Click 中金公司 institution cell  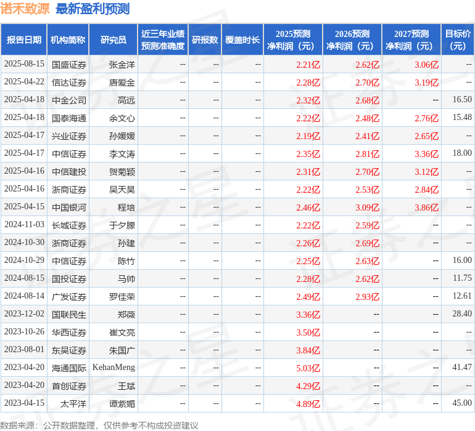point(69,100)
